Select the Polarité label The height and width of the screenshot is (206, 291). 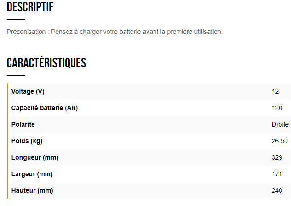23,124
